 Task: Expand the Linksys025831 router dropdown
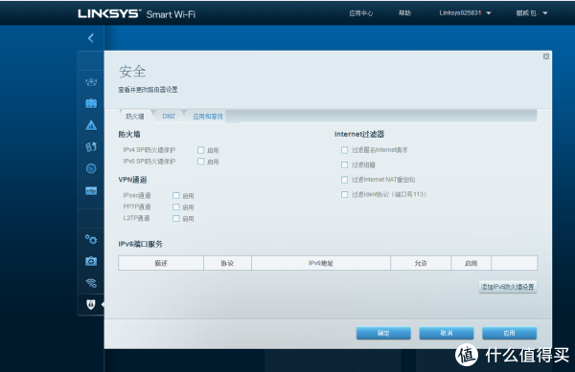click(x=465, y=13)
